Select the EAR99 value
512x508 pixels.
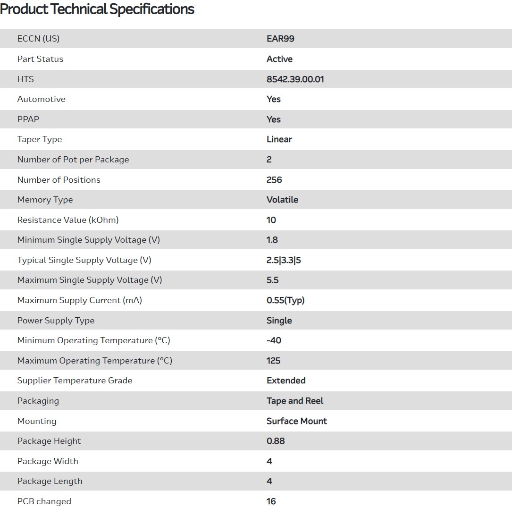point(280,39)
